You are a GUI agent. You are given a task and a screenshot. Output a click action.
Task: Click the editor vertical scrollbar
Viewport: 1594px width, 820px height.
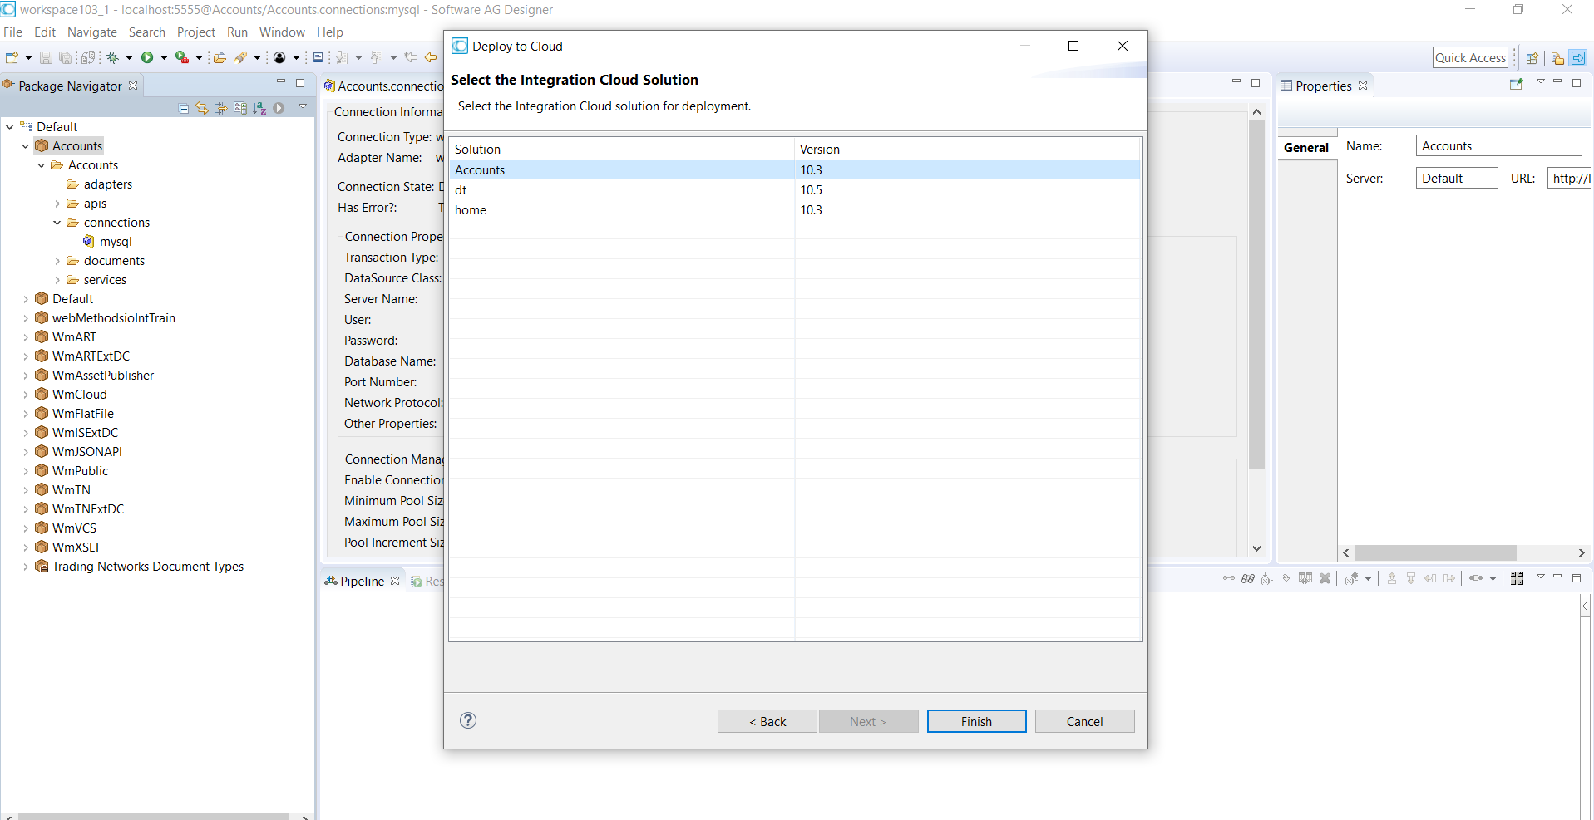click(1256, 295)
